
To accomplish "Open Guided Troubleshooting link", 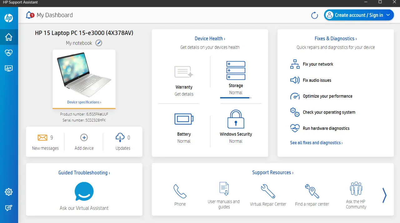I will pyautogui.click(x=84, y=173).
